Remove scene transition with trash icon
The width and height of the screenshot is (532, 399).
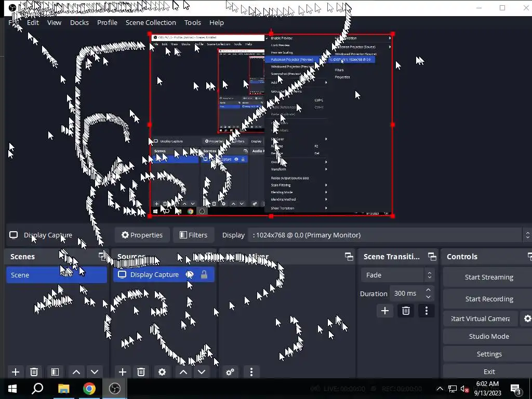(406, 311)
